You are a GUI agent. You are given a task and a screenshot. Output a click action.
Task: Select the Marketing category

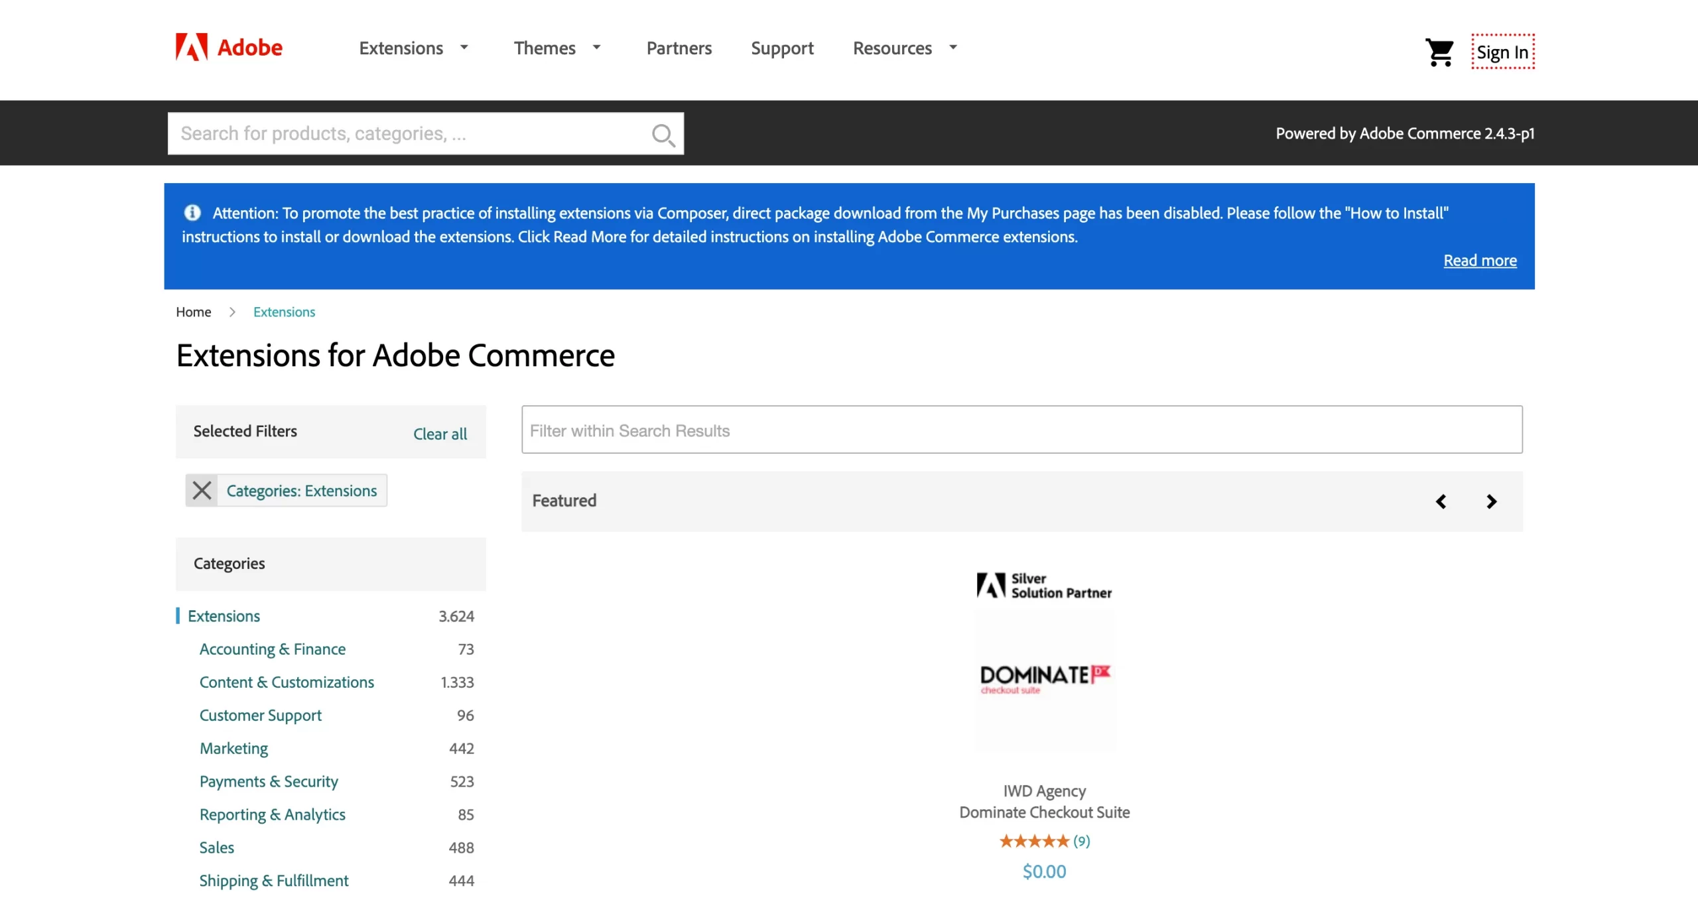point(233,748)
